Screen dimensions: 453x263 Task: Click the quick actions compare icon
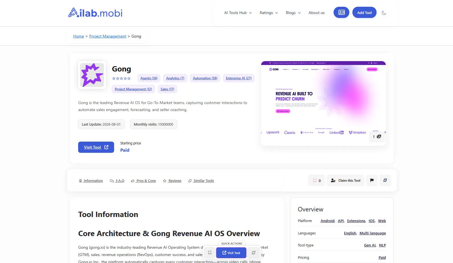[x=253, y=253]
